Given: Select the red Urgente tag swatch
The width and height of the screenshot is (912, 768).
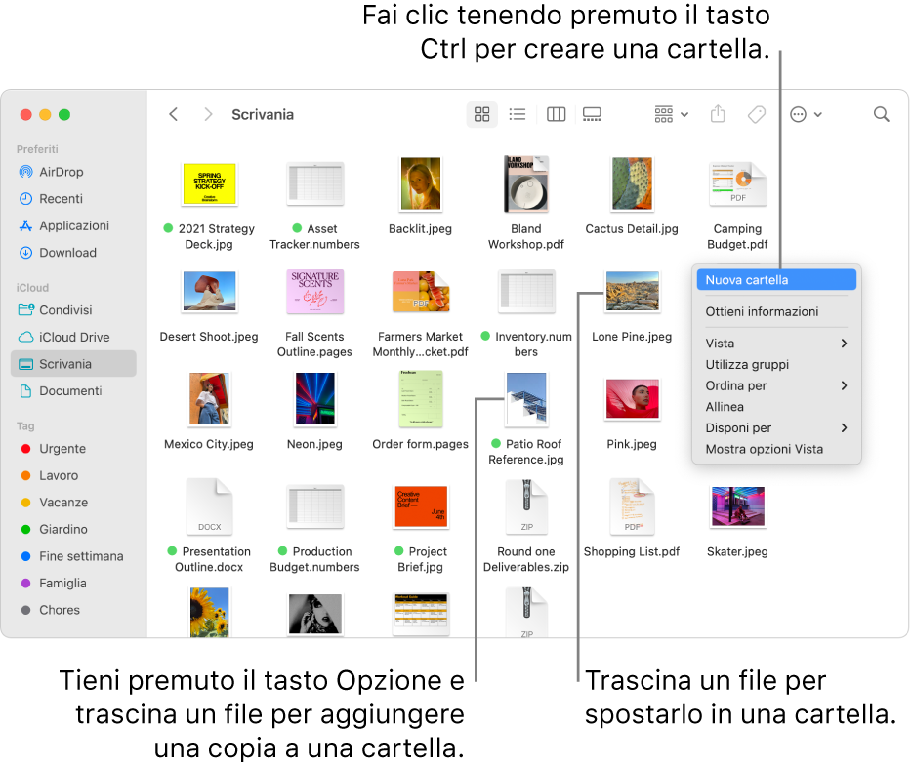Looking at the screenshot, I should tap(28, 449).
